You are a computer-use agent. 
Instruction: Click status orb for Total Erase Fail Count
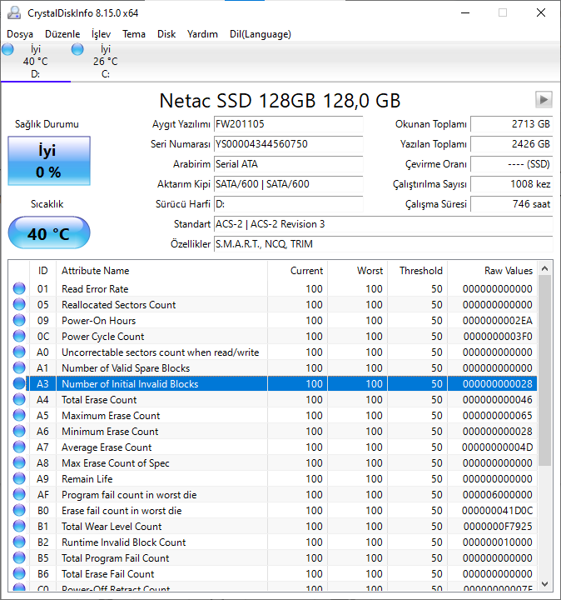(x=19, y=573)
